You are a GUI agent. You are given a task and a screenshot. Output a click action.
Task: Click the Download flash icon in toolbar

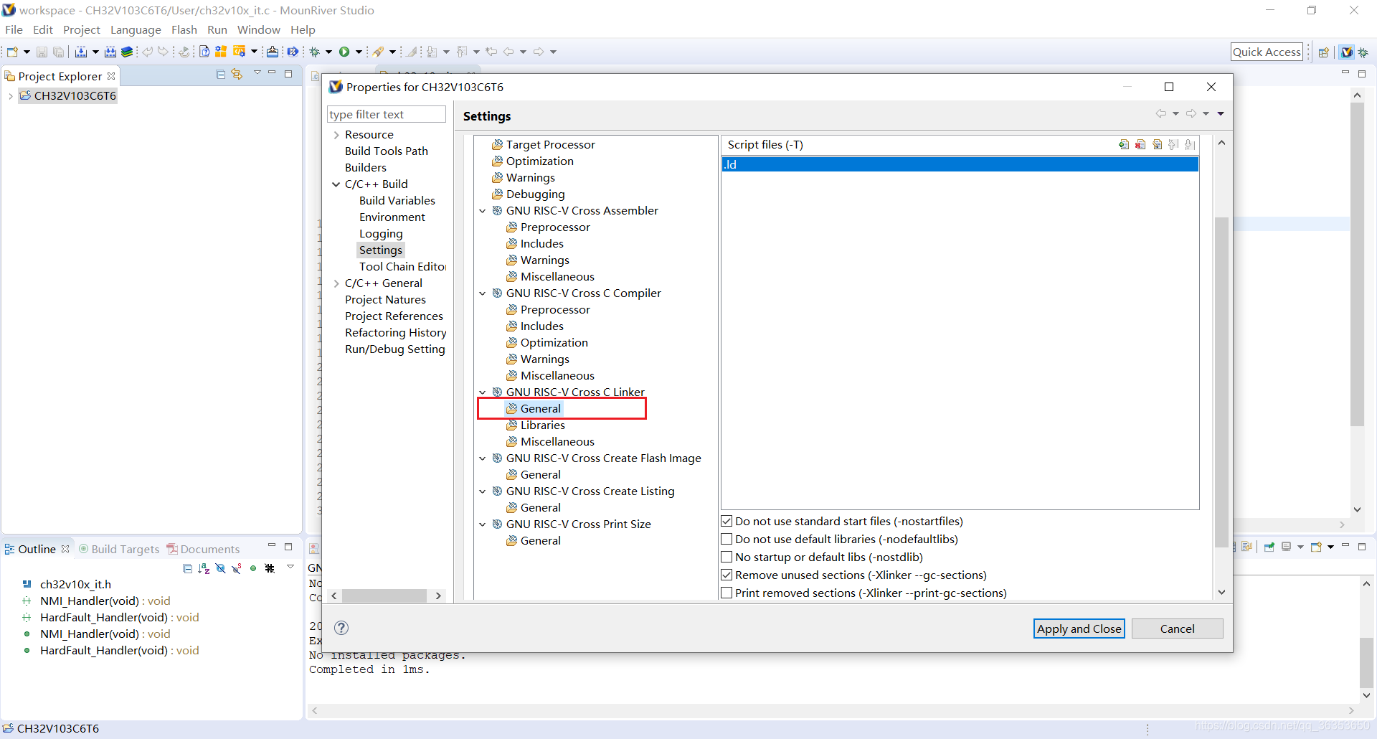(x=273, y=52)
